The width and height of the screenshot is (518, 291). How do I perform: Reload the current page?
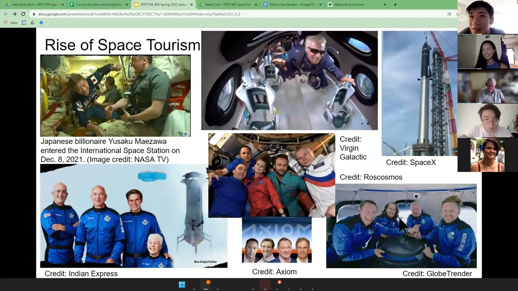pyautogui.click(x=23, y=14)
